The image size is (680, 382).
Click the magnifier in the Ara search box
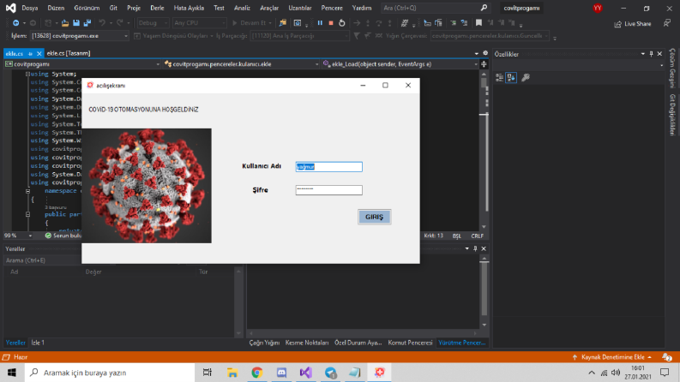click(x=484, y=8)
